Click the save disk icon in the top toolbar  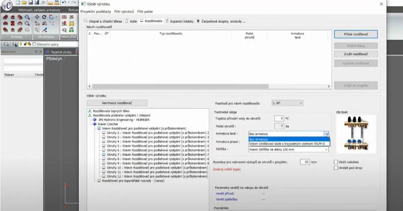point(31,3)
